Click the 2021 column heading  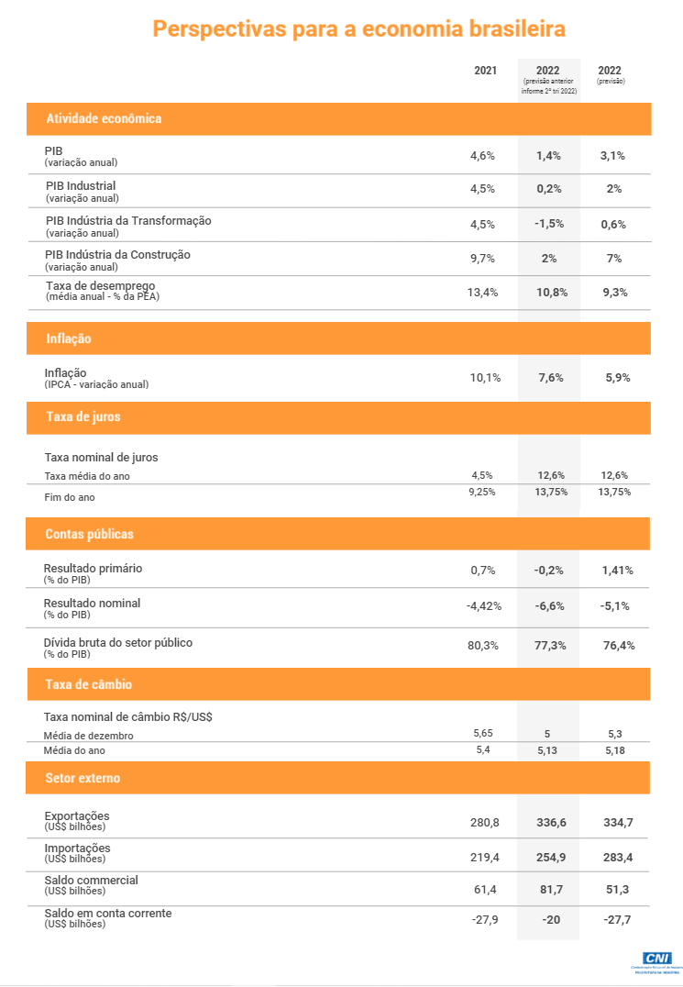[x=486, y=71]
